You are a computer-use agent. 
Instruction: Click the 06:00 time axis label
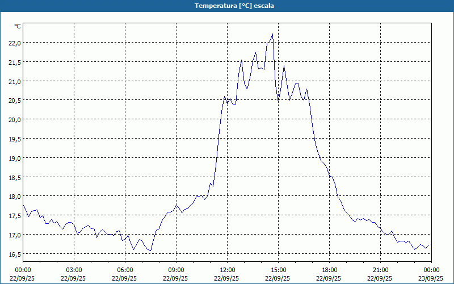point(125,270)
